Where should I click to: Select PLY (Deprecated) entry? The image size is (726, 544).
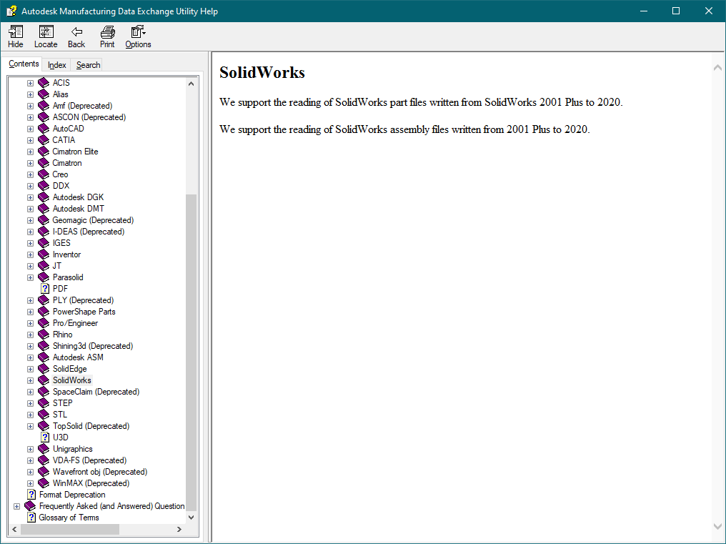click(83, 300)
